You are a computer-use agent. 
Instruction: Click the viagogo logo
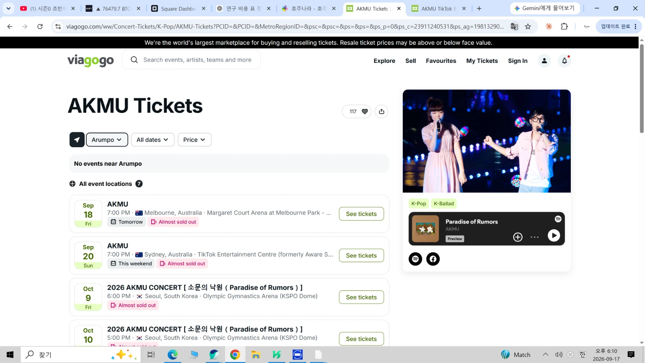coord(91,60)
